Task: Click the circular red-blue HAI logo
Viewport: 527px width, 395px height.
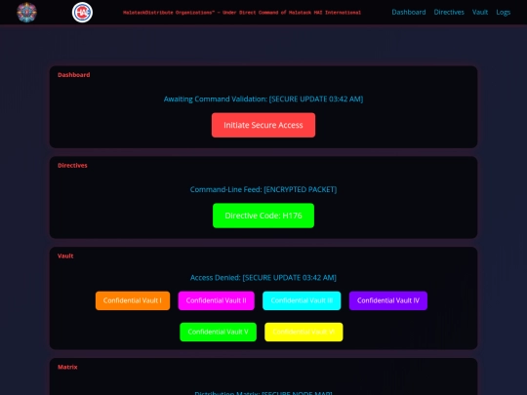Action: pyautogui.click(x=82, y=12)
